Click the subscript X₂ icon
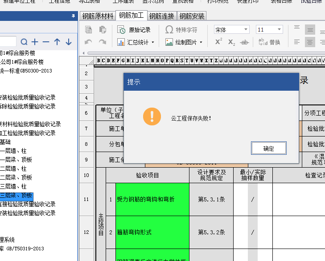Image resolution: width=325 pixels, height=261 pixels. coord(231,42)
